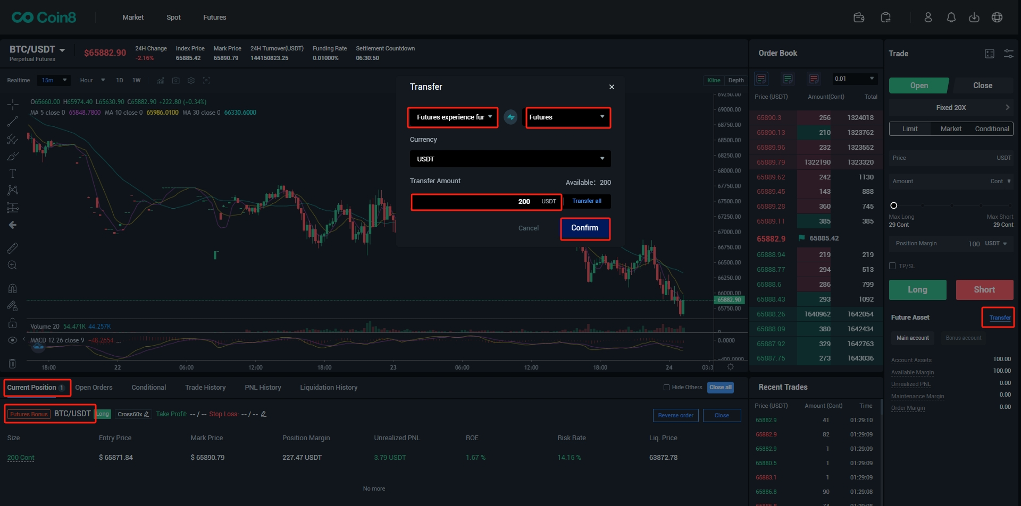The width and height of the screenshot is (1021, 506).
Task: Click the chart screenshot camera icon
Action: pyautogui.click(x=175, y=81)
